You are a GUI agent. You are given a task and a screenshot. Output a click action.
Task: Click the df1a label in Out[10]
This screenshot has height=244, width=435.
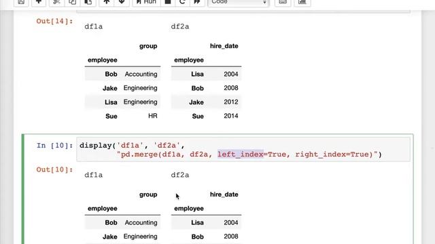[94, 175]
